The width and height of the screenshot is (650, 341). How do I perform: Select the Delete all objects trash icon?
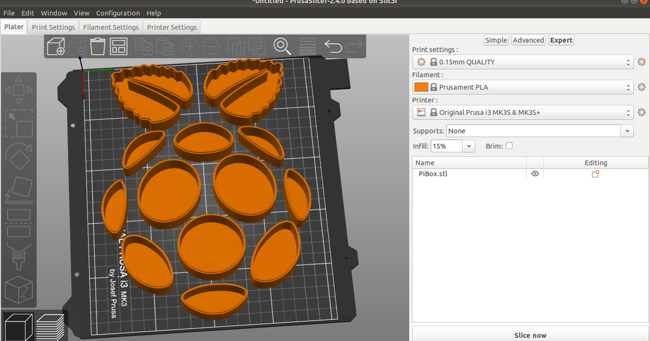[97, 47]
